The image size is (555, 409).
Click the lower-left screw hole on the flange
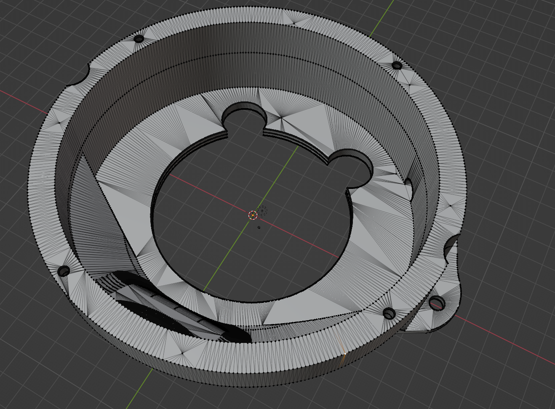pyautogui.click(x=64, y=271)
